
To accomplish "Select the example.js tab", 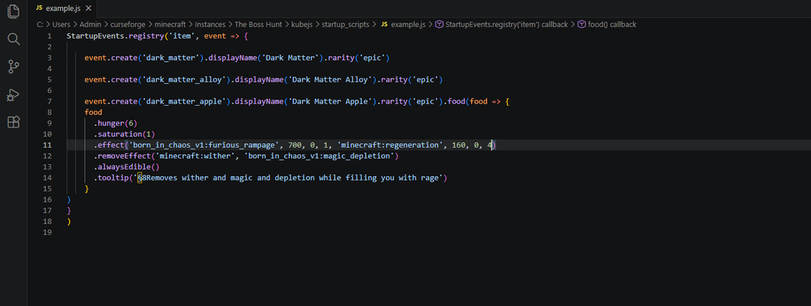I will [62, 7].
